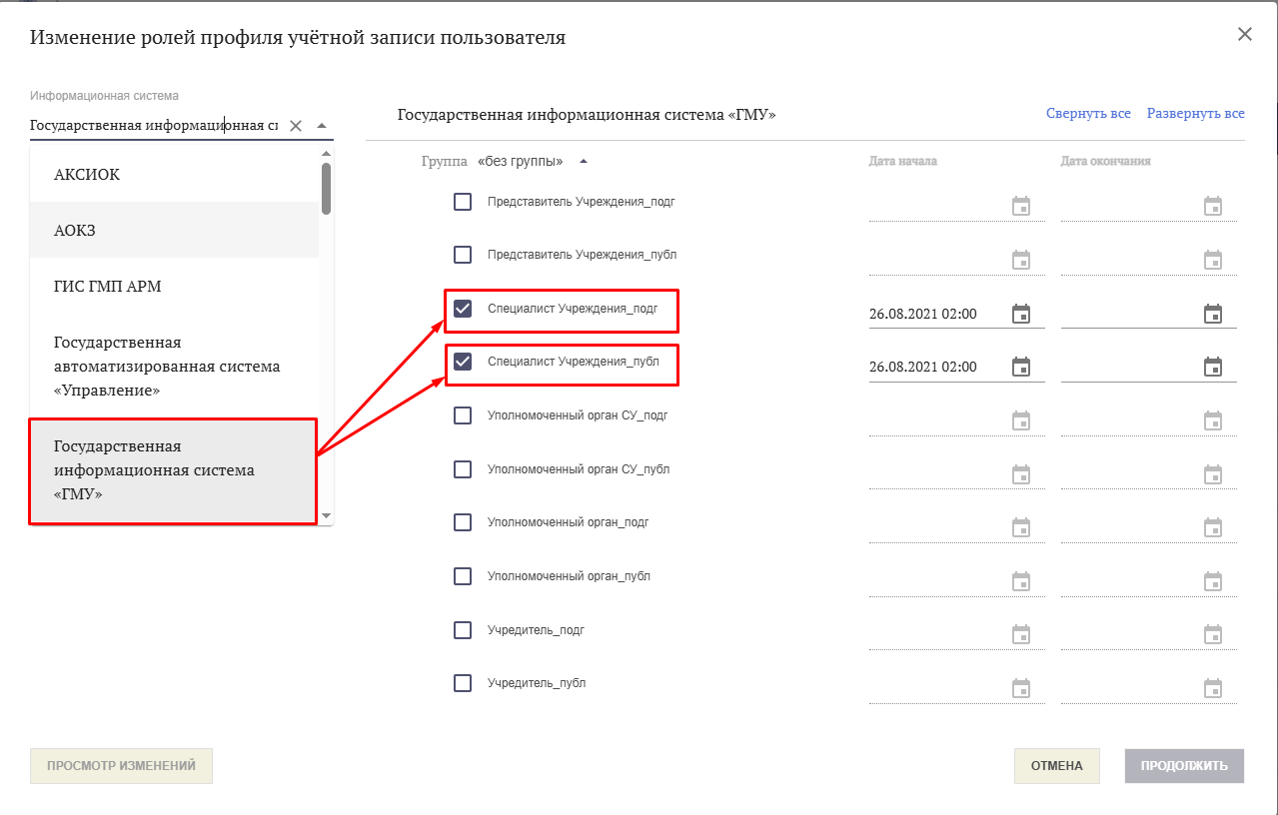The width and height of the screenshot is (1278, 815).
Task: Open end date calendar for Специалист Учреждения_подг
Action: [1212, 314]
